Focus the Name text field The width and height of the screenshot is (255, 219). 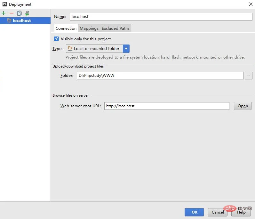161,17
